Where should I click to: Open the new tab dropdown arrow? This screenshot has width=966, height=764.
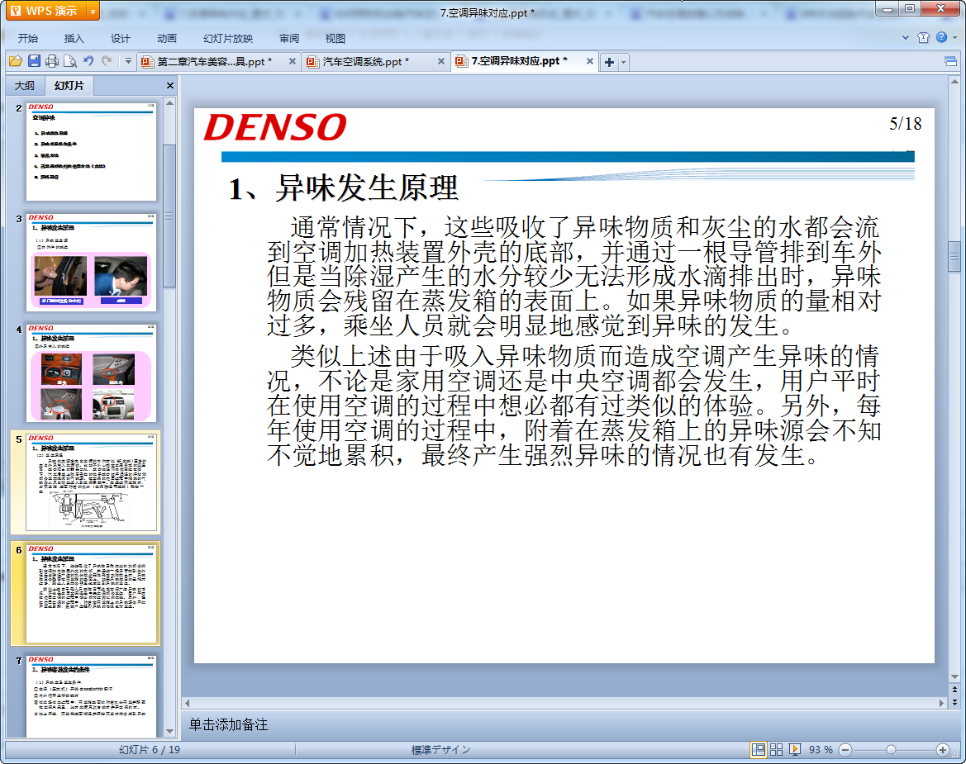tap(623, 62)
